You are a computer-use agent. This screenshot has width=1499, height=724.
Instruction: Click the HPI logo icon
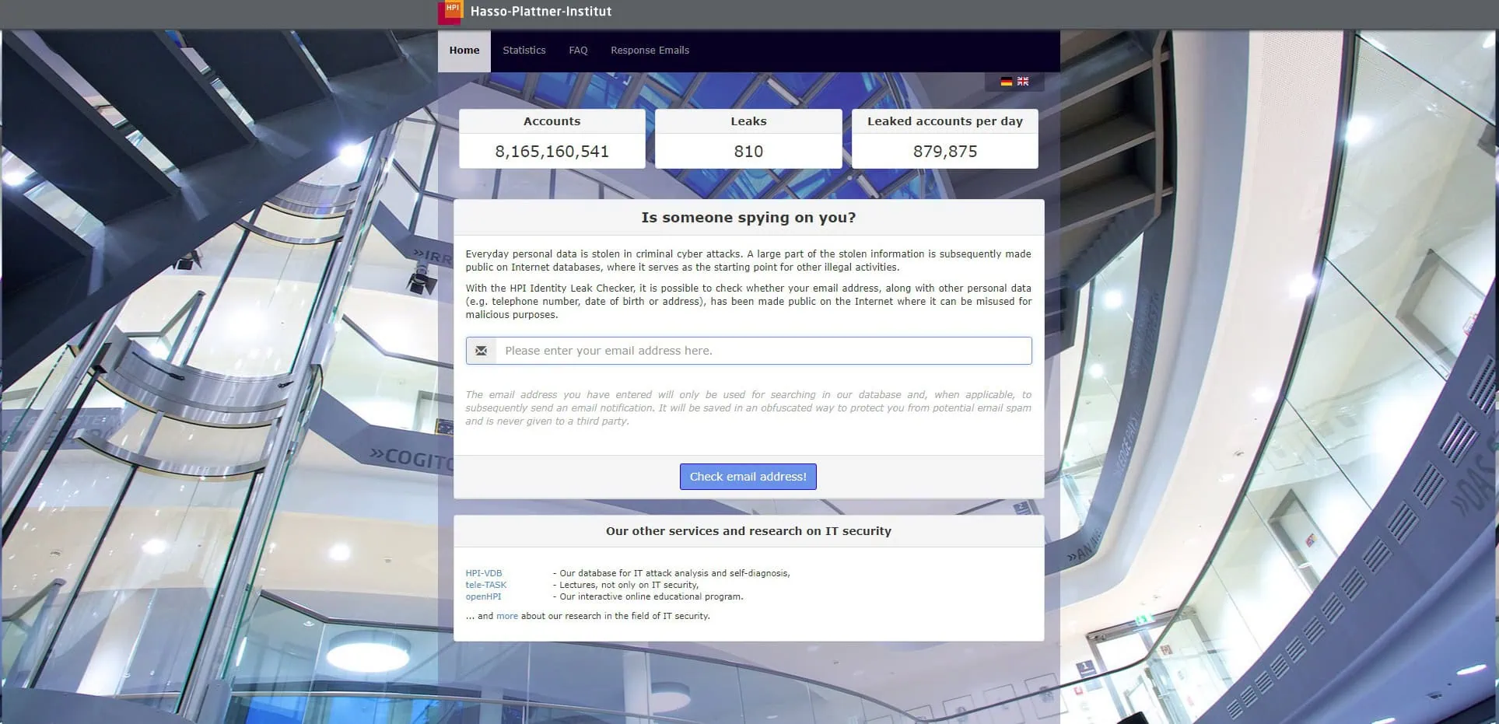(450, 12)
